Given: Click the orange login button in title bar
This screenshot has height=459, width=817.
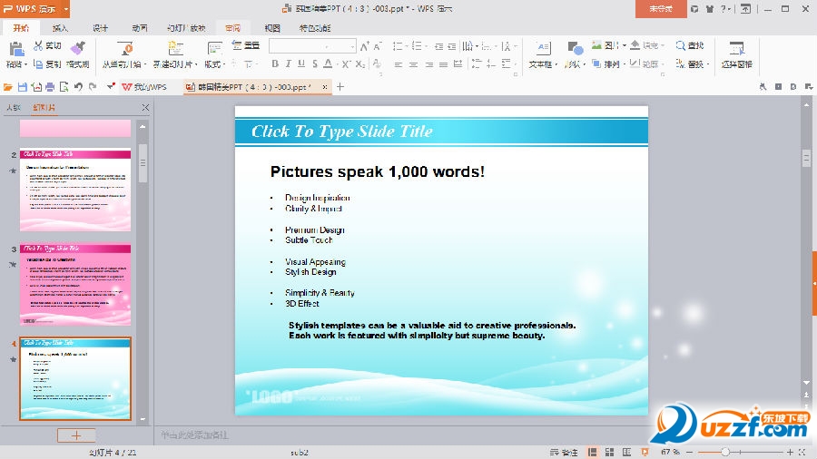Looking at the screenshot, I should pyautogui.click(x=661, y=8).
